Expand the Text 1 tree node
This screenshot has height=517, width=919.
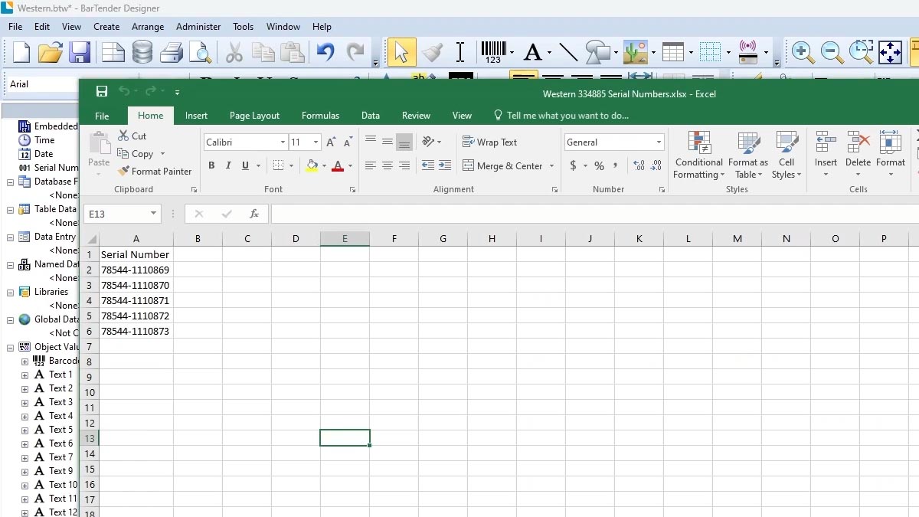click(x=23, y=375)
